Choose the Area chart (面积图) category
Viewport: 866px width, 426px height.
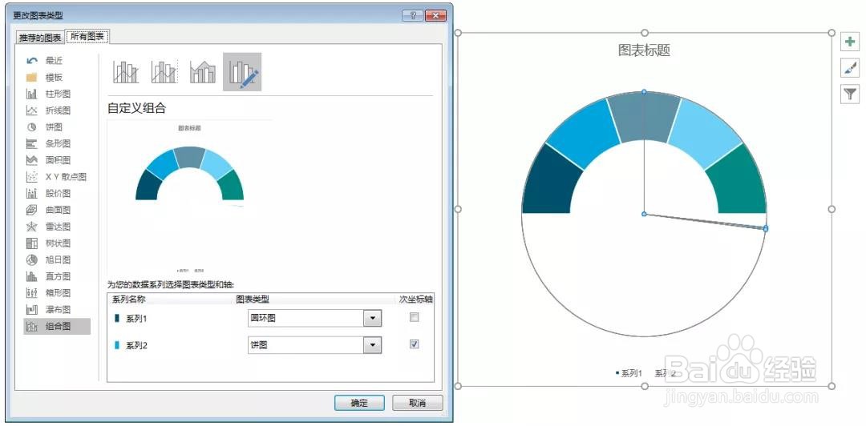(50, 160)
